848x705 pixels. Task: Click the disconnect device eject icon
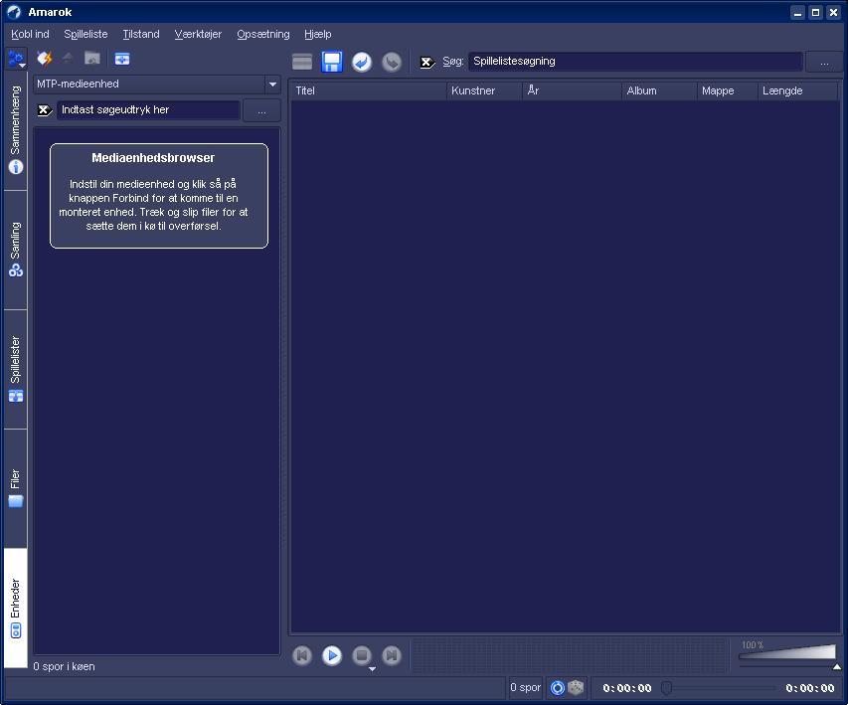click(x=69, y=59)
